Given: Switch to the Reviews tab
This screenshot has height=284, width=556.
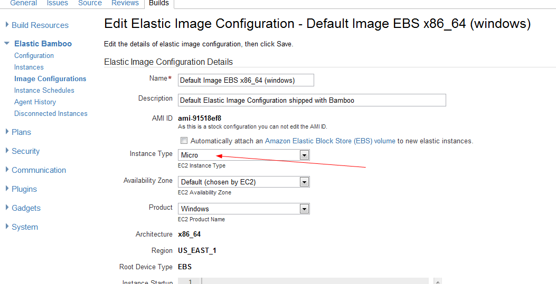Looking at the screenshot, I should (x=125, y=3).
